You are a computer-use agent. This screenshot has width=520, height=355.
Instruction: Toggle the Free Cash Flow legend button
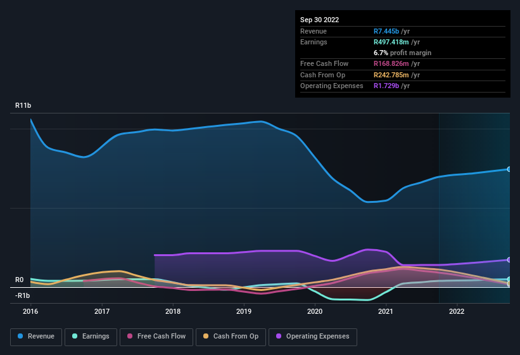pyautogui.click(x=156, y=337)
